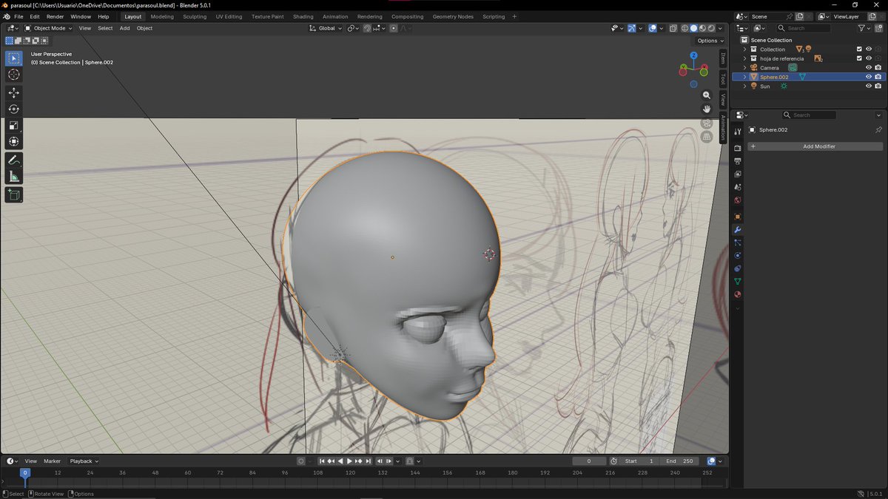Select the Cursor tool
The image size is (888, 499).
click(14, 75)
